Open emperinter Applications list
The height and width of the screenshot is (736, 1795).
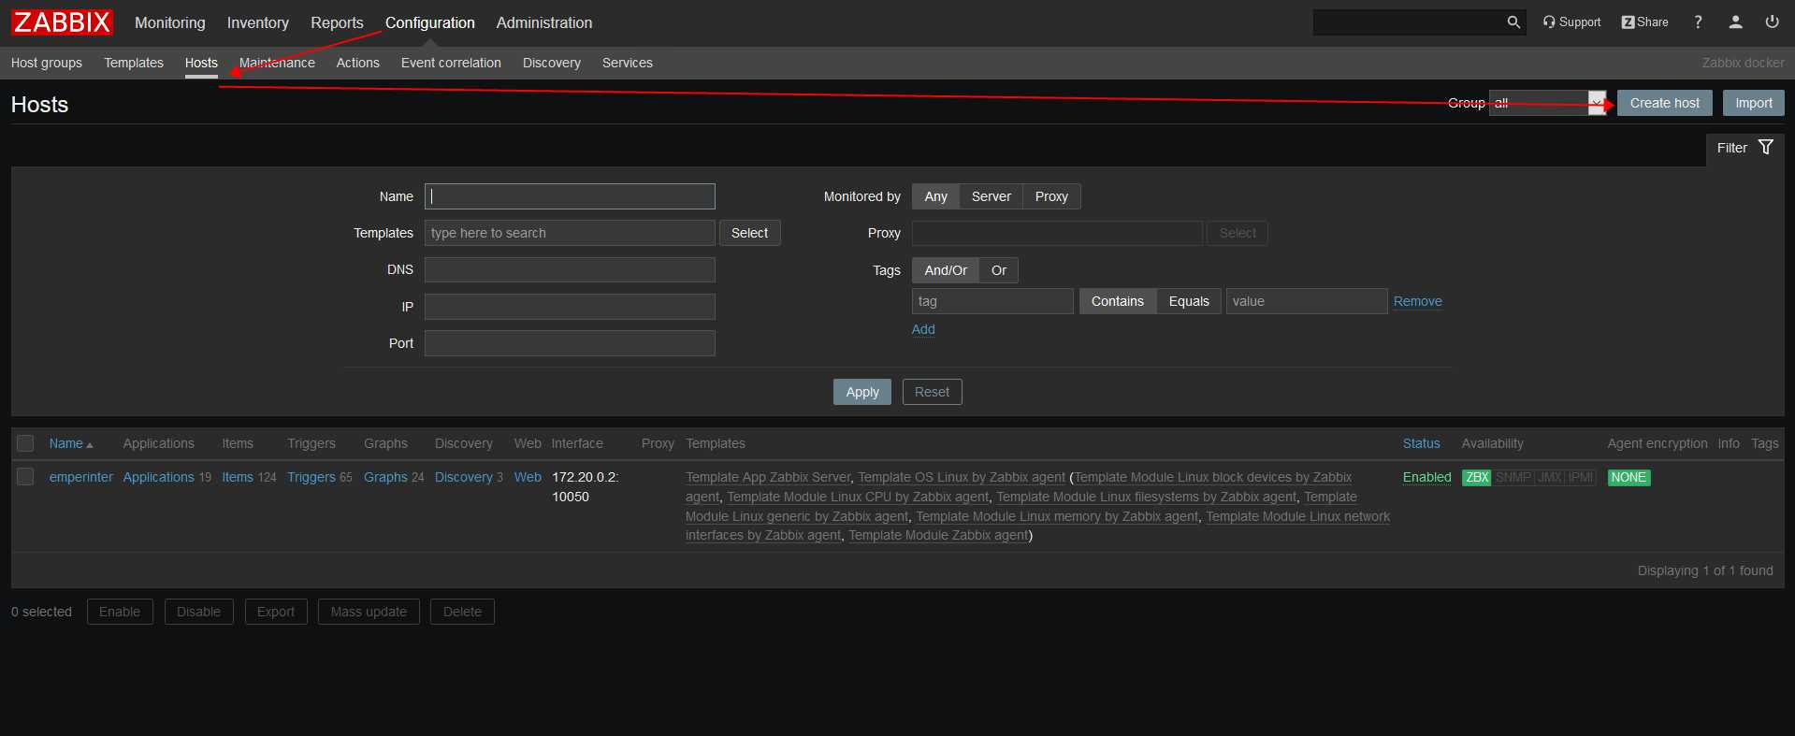coord(159,477)
